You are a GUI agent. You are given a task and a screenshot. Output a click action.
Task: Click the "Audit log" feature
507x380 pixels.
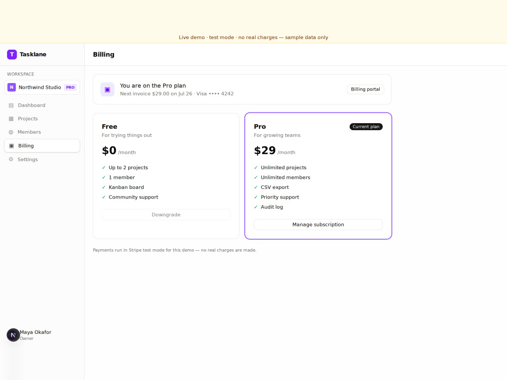coord(272,207)
